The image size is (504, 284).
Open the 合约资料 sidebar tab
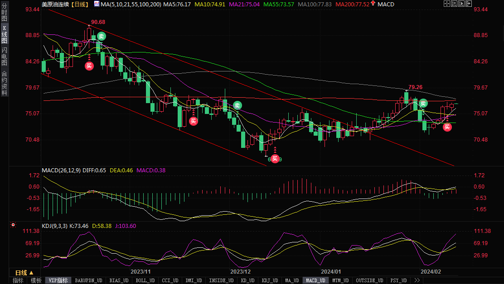[4, 83]
